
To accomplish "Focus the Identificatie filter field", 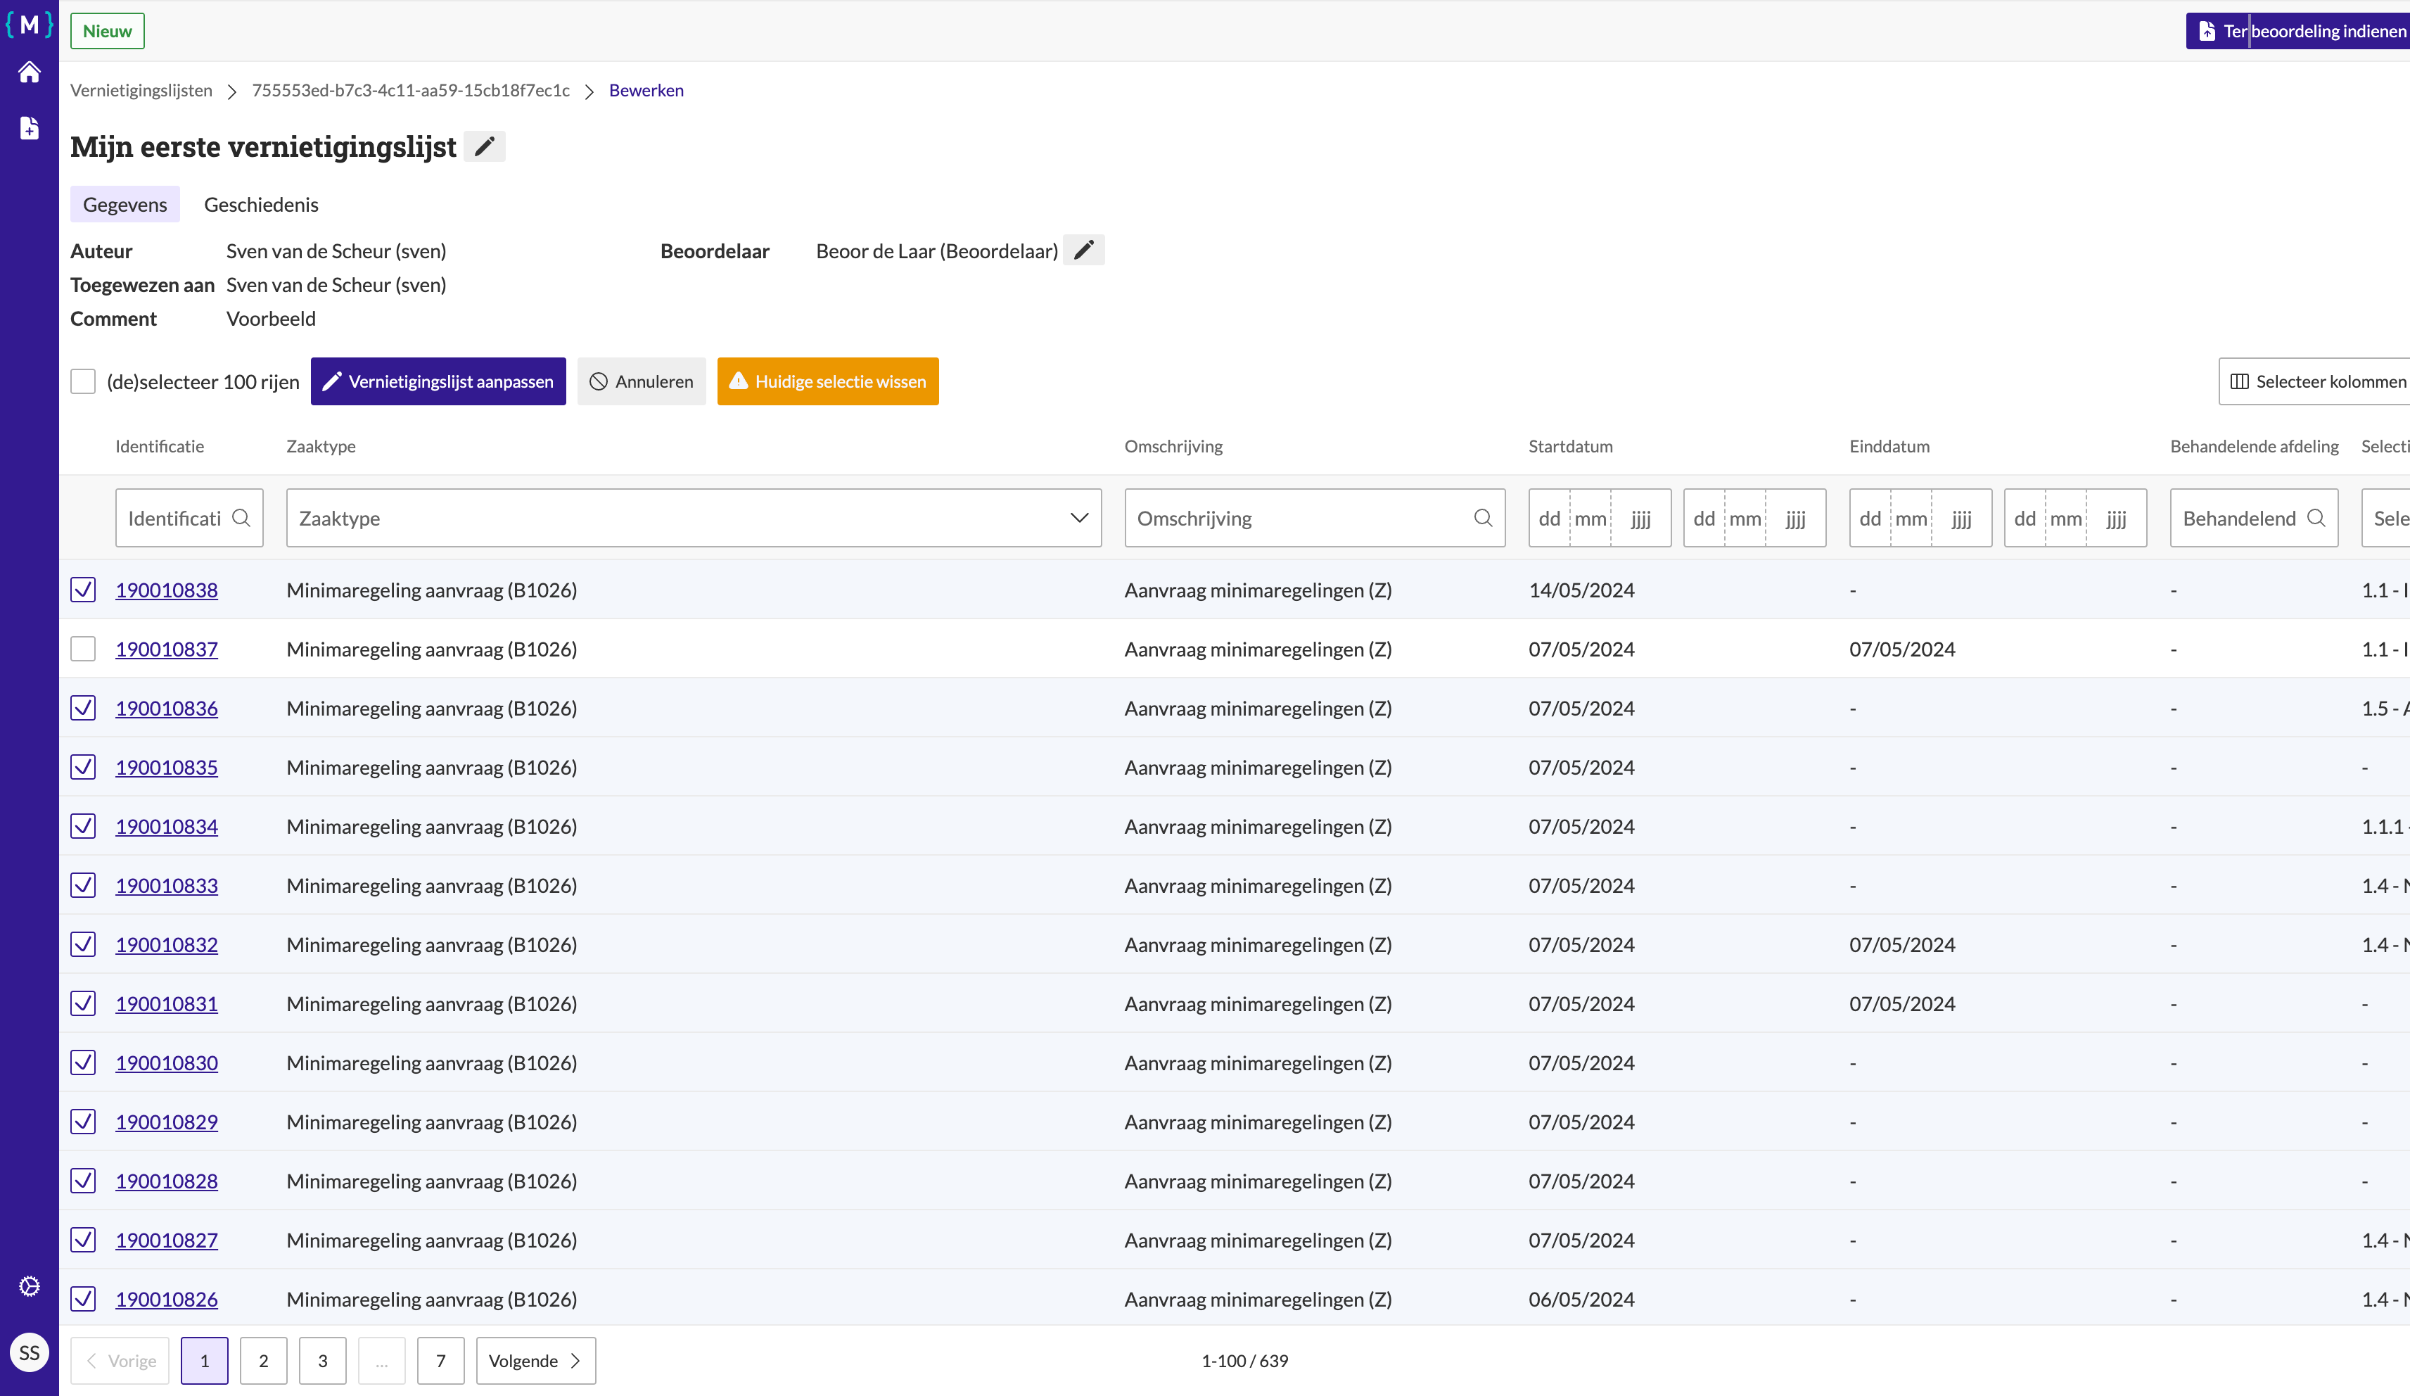I will tap(189, 518).
